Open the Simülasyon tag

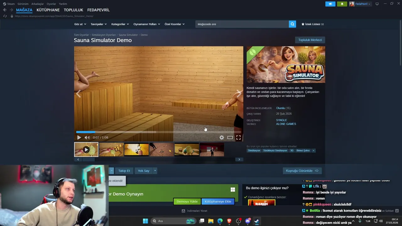[254, 150]
